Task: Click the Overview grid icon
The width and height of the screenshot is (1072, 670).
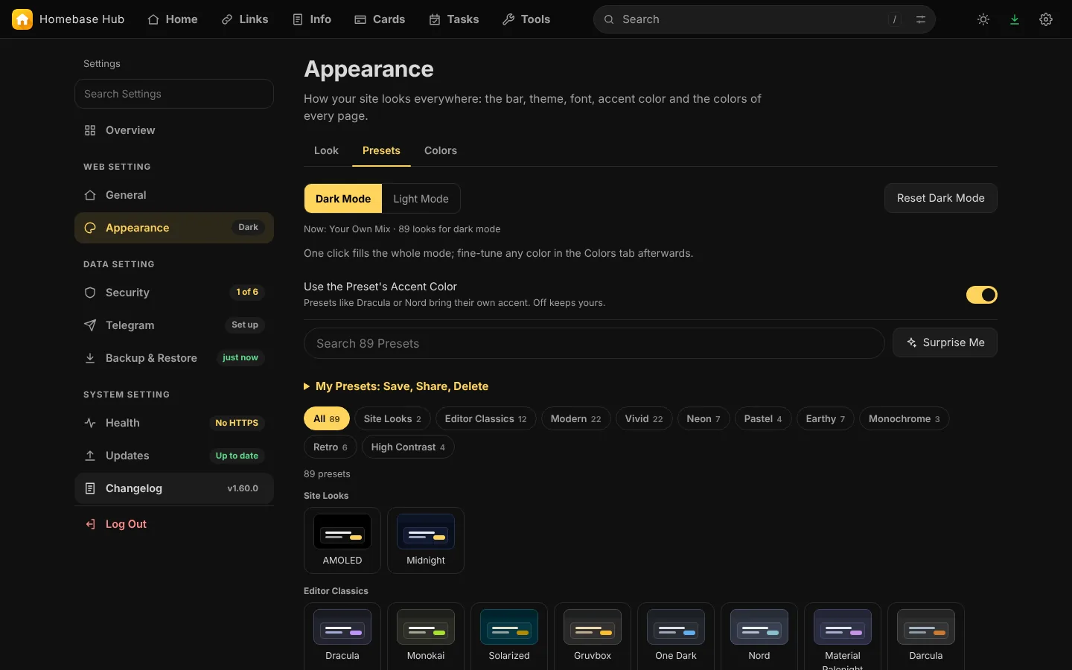Action: 90,130
